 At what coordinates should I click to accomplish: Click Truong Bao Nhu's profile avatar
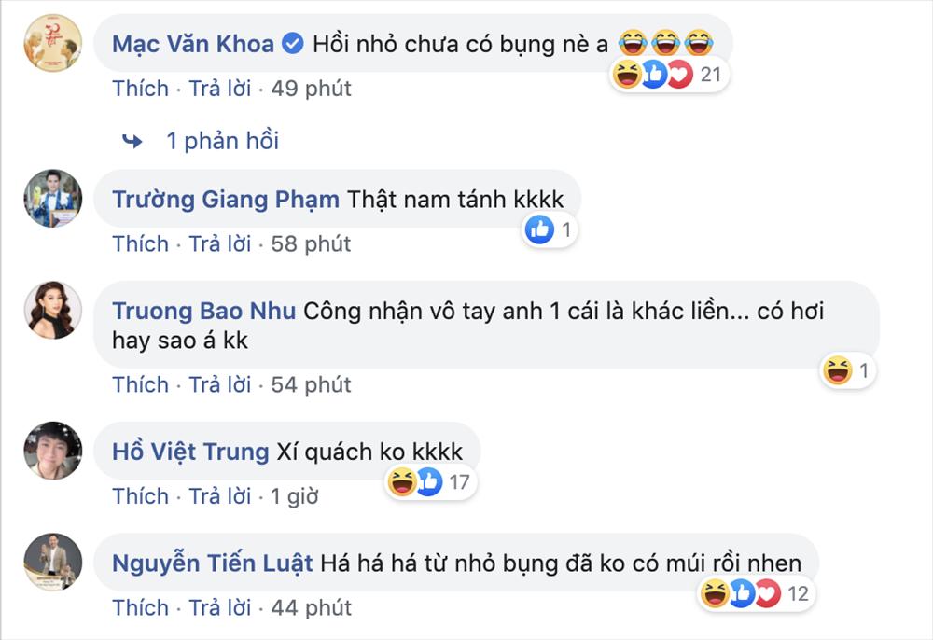point(50,309)
